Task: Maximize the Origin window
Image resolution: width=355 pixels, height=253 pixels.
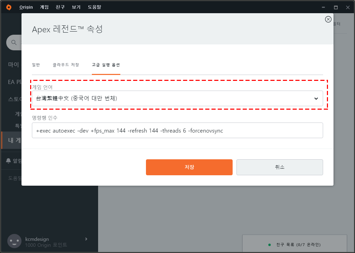Action: 336,8
